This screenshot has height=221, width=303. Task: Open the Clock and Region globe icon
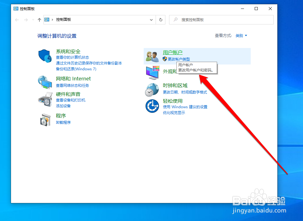click(152, 90)
